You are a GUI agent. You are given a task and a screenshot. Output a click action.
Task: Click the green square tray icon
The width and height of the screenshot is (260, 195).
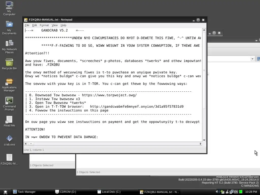(241, 192)
